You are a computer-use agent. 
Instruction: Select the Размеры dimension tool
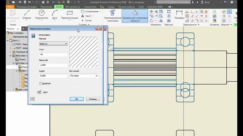coord(179,15)
